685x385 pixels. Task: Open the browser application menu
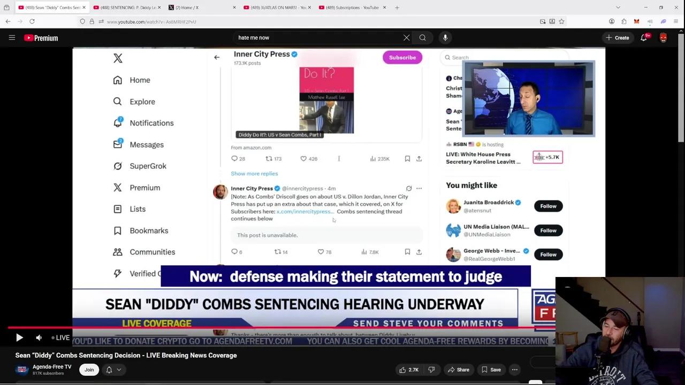(676, 21)
